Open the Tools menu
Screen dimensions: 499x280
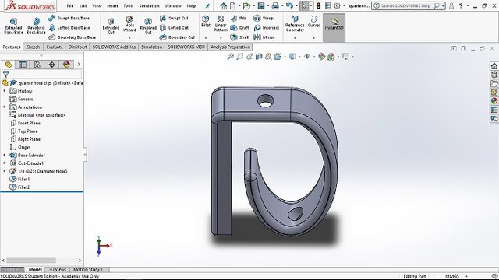[128, 6]
